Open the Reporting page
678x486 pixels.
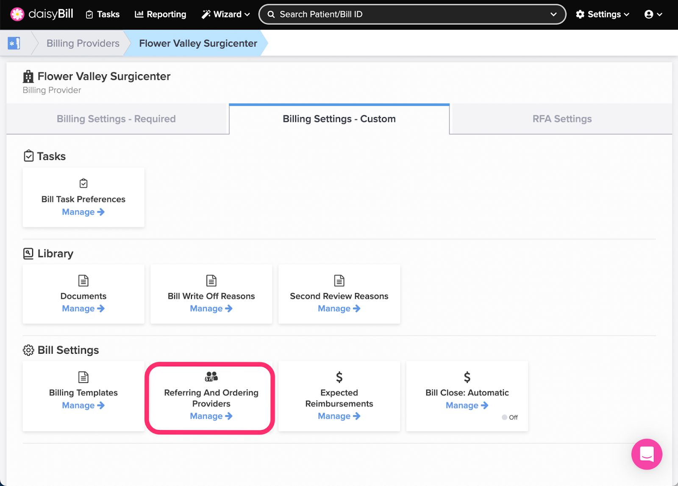[x=160, y=14]
